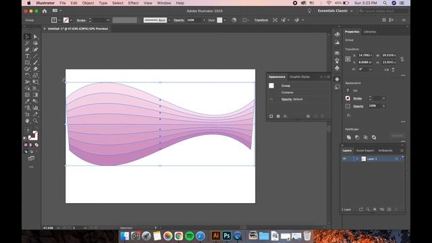The height and width of the screenshot is (243, 432).
Task: Open rotation angle dropdown in Transform section
Action: click(x=371, y=70)
